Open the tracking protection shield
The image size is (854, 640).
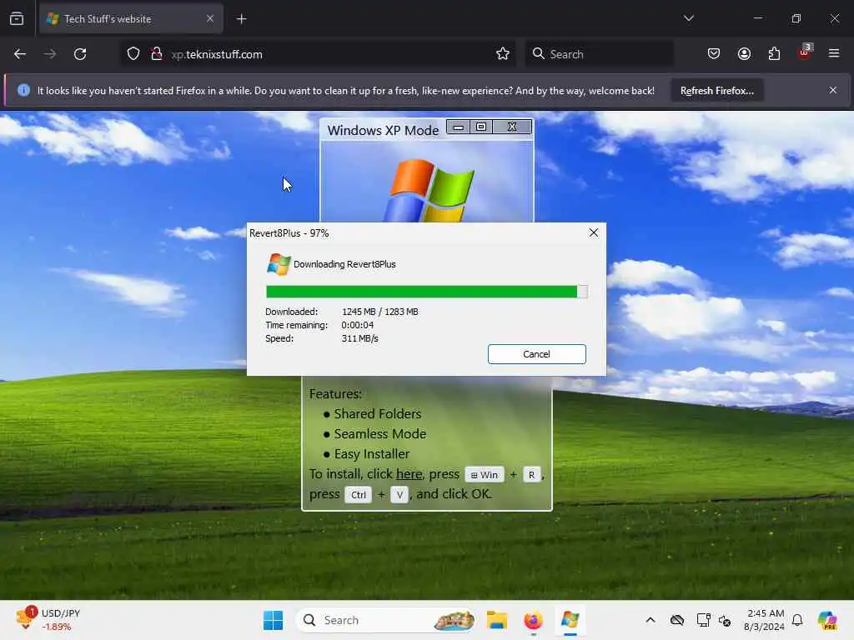133,54
